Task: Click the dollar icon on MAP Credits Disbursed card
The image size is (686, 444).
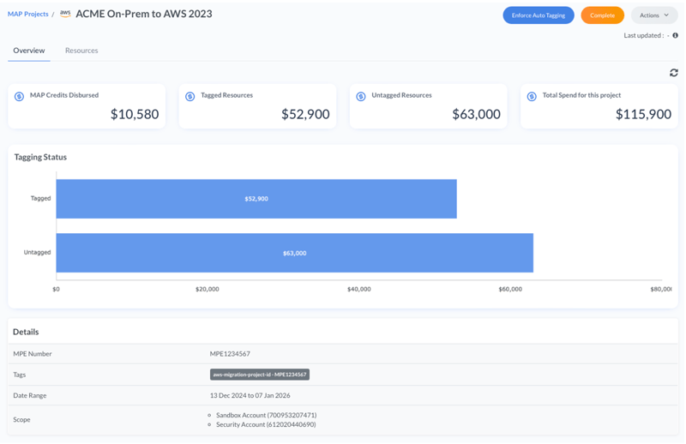Action: pos(19,96)
